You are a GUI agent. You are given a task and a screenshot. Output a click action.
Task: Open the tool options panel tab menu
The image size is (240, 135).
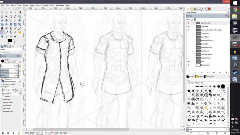20,46
